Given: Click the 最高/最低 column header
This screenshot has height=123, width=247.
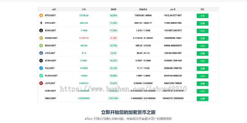Looking at the screenshot, I should click(143, 9).
